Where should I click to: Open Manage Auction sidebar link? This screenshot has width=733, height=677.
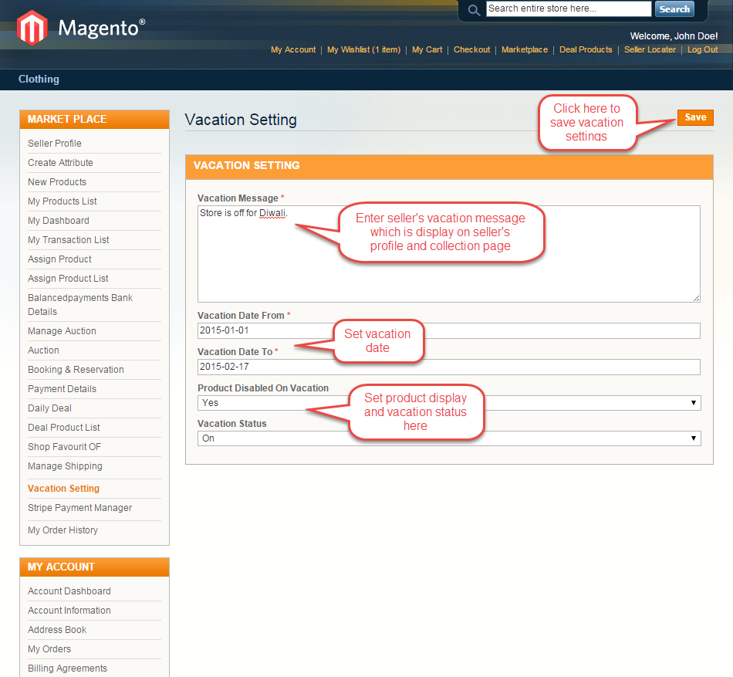[x=62, y=331]
